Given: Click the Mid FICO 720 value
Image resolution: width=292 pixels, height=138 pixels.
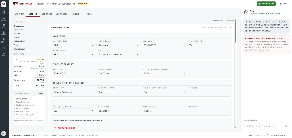Looking at the screenshot, I should [42, 71].
